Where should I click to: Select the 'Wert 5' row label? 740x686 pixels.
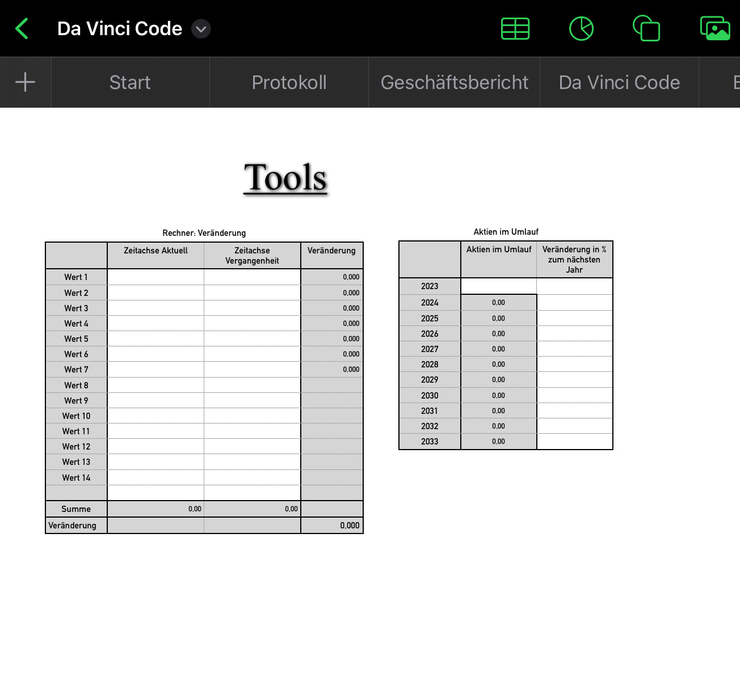76,339
